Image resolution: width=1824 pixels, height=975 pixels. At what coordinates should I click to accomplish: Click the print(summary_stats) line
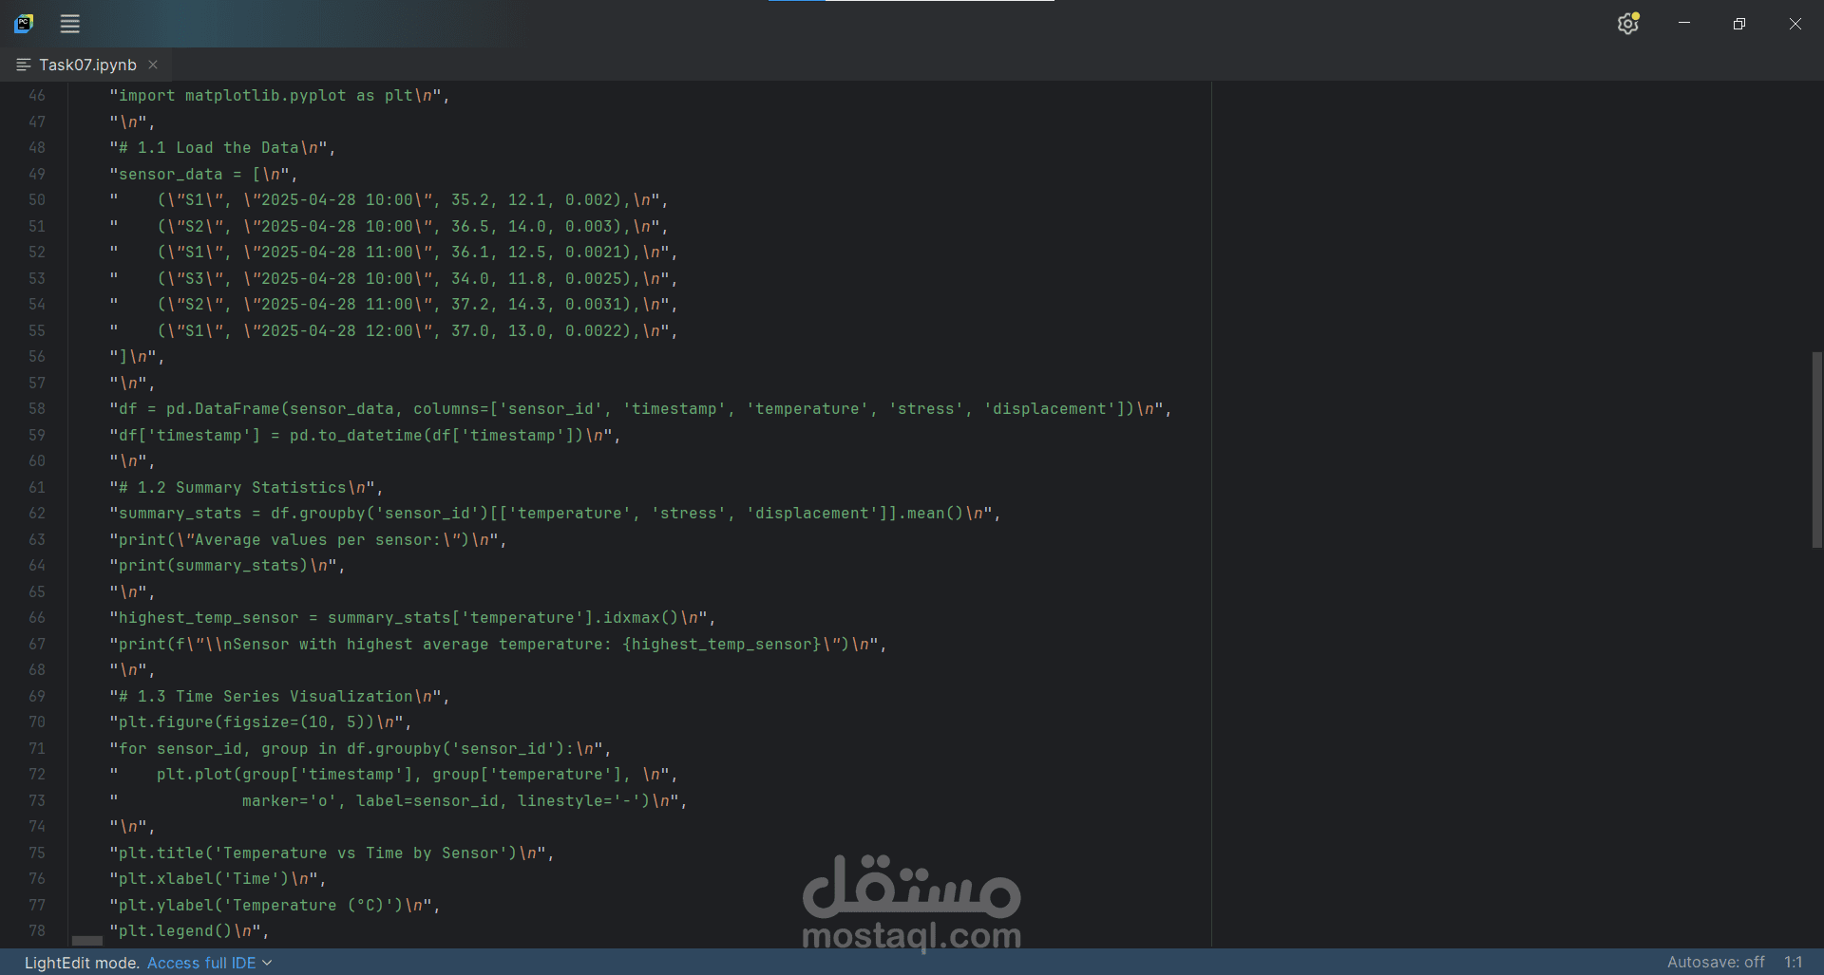pyautogui.click(x=227, y=566)
